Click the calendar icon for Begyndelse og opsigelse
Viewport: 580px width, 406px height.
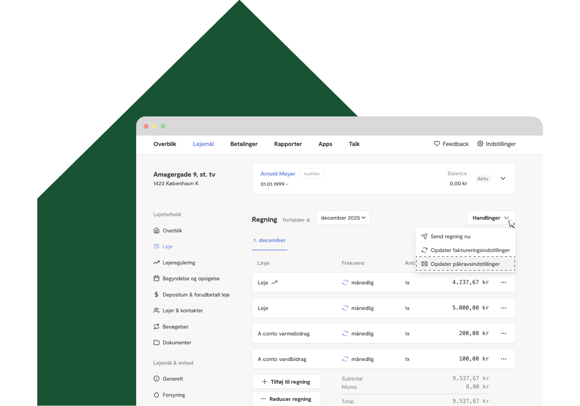(156, 278)
